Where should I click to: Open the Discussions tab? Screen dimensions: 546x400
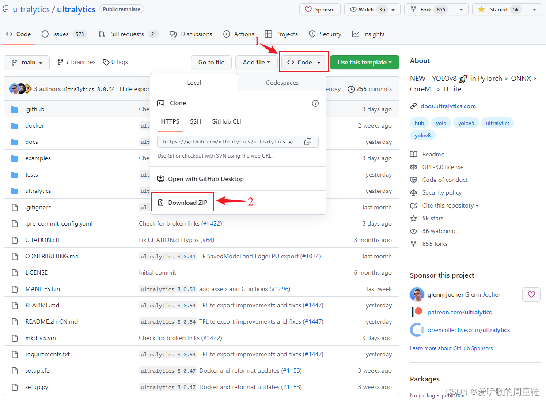(x=191, y=34)
